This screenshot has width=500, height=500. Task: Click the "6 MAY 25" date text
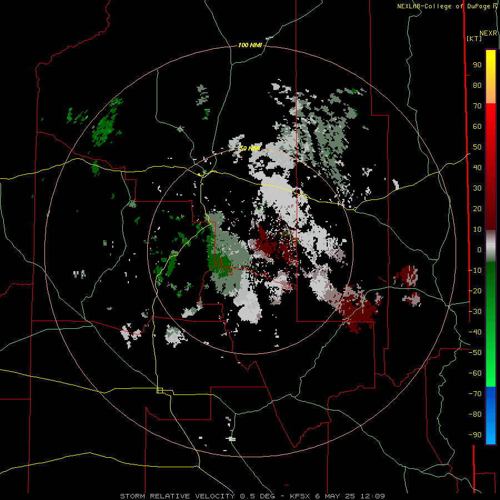coord(335,496)
